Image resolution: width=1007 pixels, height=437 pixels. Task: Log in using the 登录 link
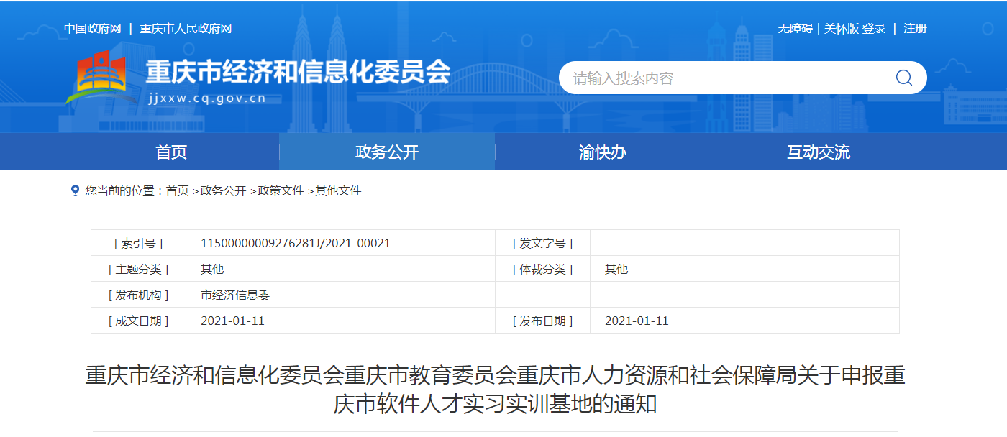[x=875, y=28]
